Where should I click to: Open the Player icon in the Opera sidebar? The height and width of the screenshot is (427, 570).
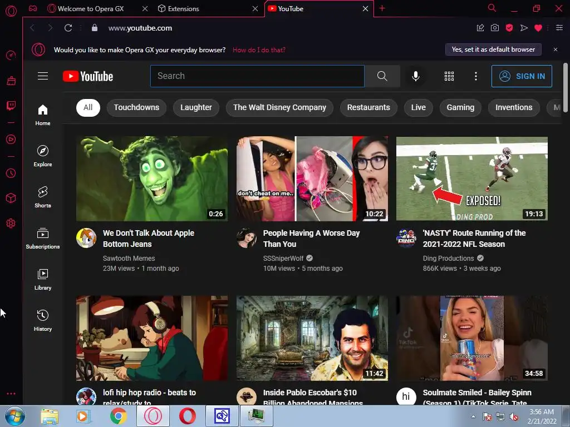coord(11,139)
